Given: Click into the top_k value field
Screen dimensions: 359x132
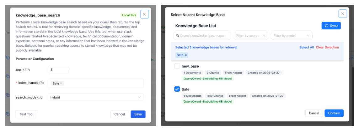Looking at the screenshot, I should [x=58, y=69].
